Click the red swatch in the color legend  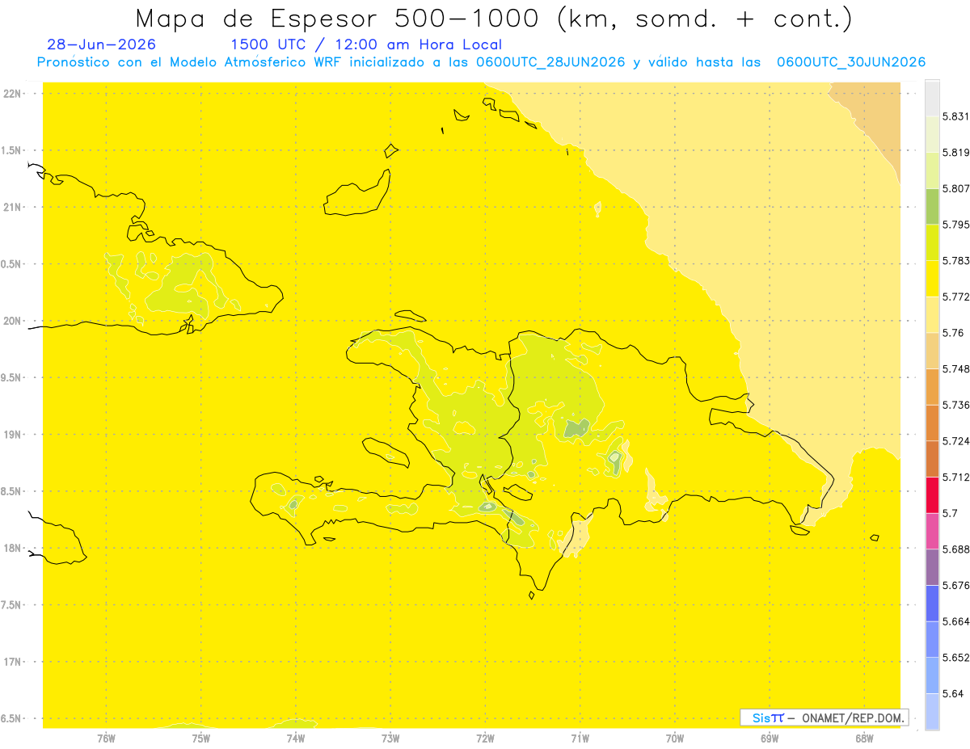pos(932,494)
